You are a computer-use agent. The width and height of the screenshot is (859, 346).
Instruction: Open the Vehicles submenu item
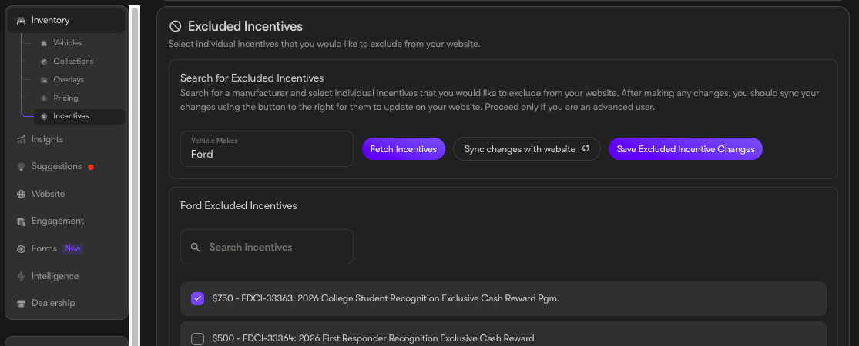pos(67,43)
